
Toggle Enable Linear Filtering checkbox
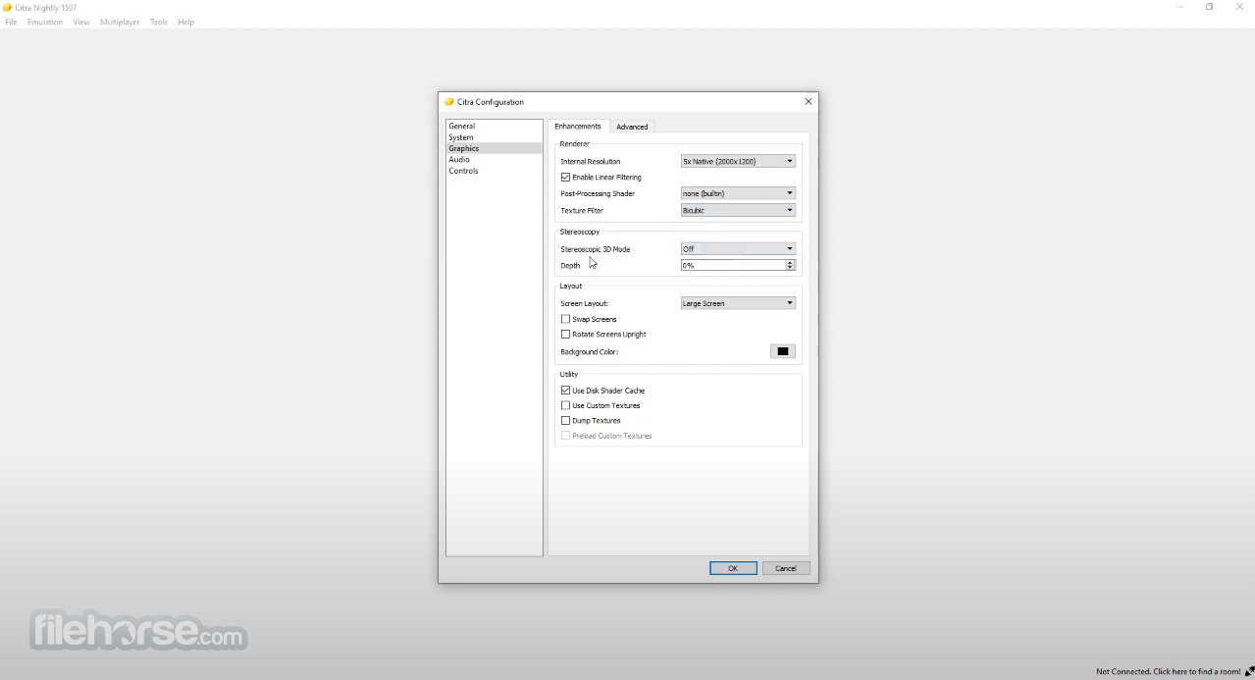565,177
